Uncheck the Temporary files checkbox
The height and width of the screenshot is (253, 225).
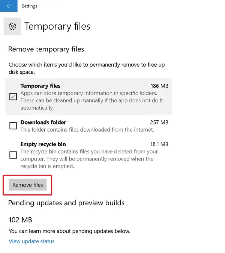click(13, 97)
